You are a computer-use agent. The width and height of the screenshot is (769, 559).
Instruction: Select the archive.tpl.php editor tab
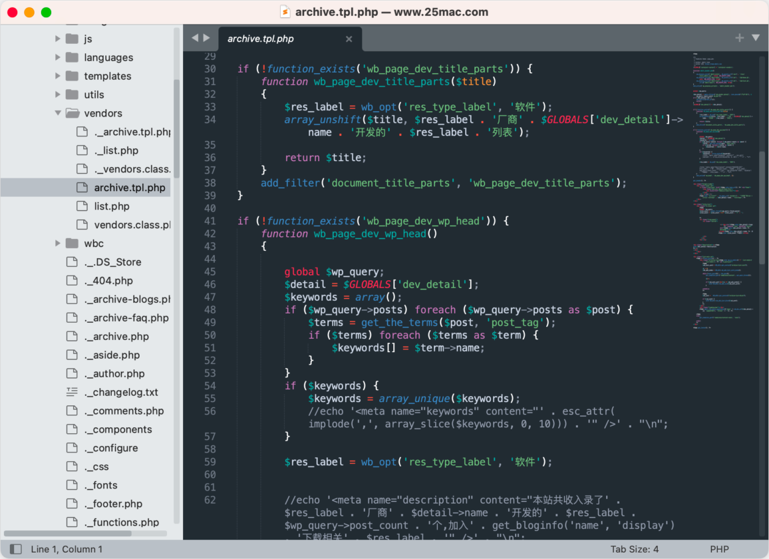point(290,39)
